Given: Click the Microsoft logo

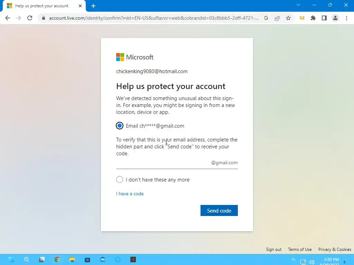Looking at the screenshot, I should click(x=135, y=57).
